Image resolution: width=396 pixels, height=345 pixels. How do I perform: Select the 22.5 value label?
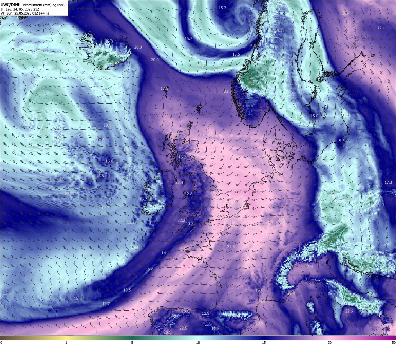click(183, 328)
